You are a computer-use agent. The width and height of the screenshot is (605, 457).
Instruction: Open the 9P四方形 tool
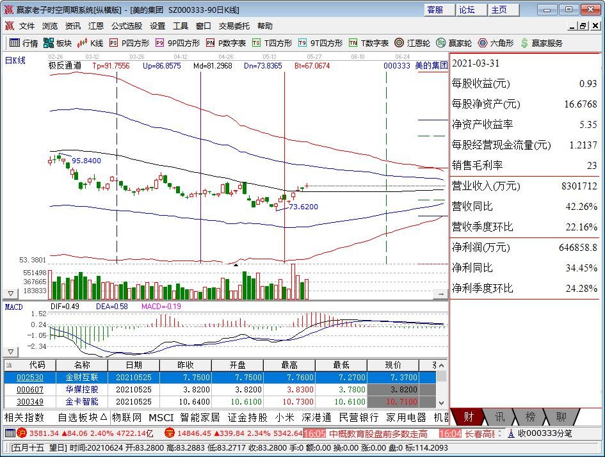177,43
